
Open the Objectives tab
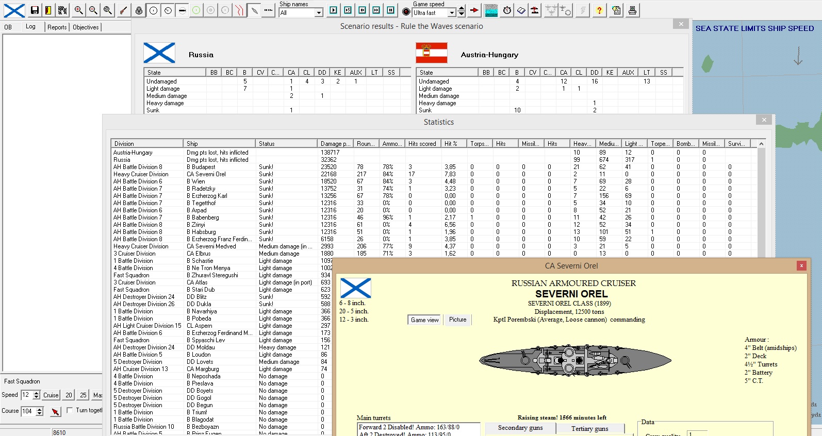pos(86,27)
